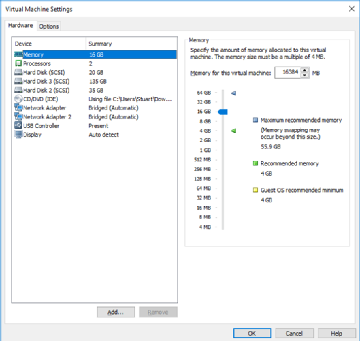Screen dimensions: 360x341
Task: Click the 1 GB slider scale label
Action: pos(205,150)
